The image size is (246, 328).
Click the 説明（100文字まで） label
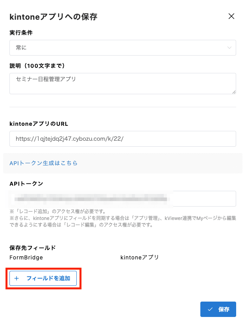[37, 65]
